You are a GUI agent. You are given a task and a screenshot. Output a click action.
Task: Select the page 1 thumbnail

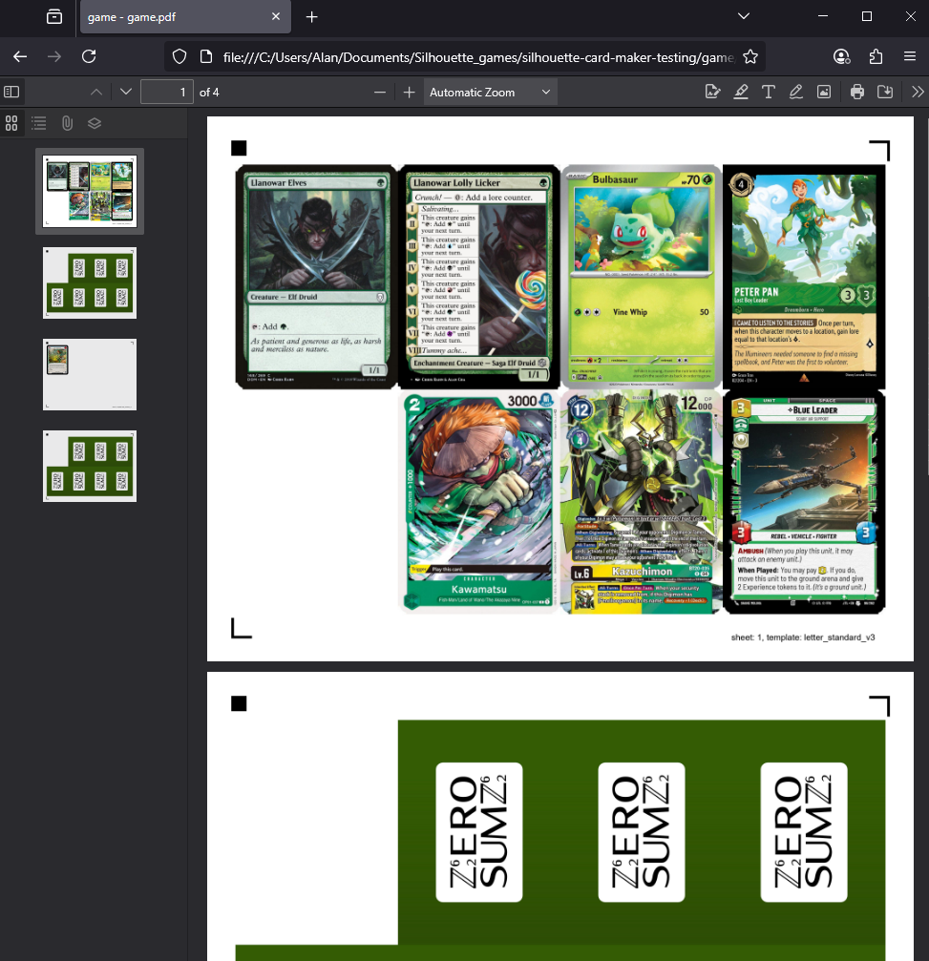click(90, 191)
